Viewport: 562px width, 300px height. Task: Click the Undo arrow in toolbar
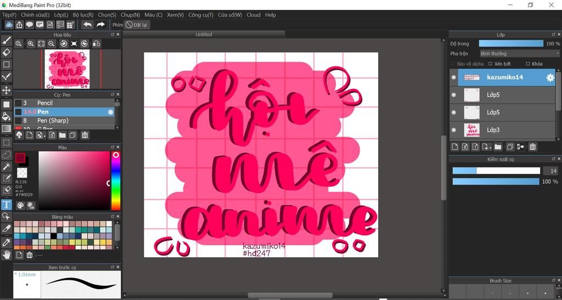87,25
